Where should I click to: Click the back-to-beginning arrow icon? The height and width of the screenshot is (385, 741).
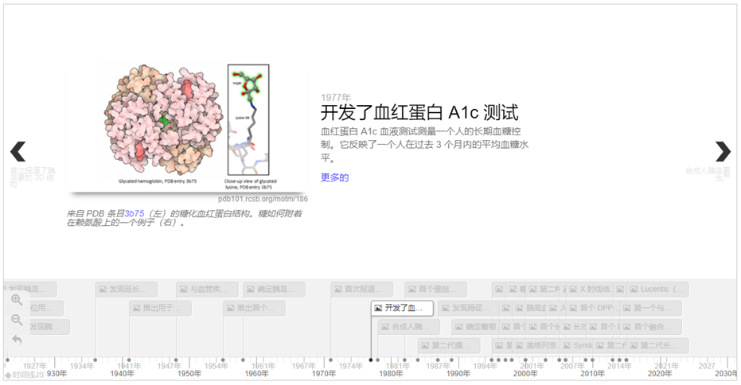(17, 340)
